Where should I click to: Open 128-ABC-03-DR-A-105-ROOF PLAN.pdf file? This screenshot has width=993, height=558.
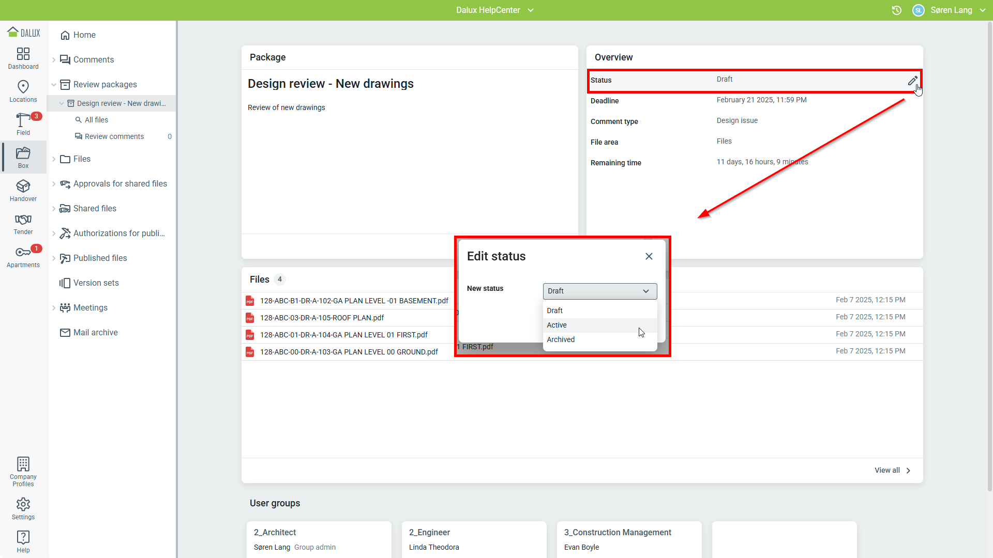[322, 318]
